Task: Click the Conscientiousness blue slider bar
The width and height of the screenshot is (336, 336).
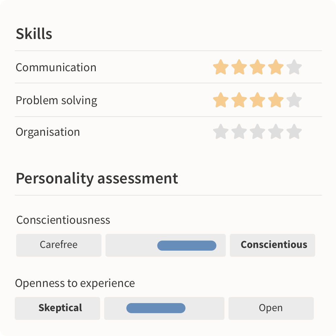Action: (x=187, y=246)
